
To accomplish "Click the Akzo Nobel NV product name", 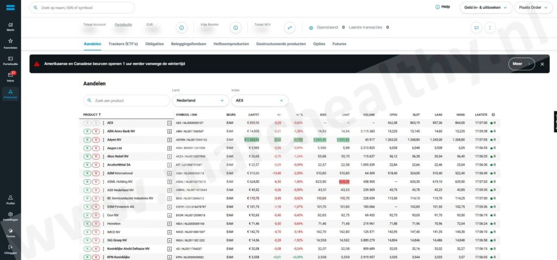I will click(x=118, y=156).
